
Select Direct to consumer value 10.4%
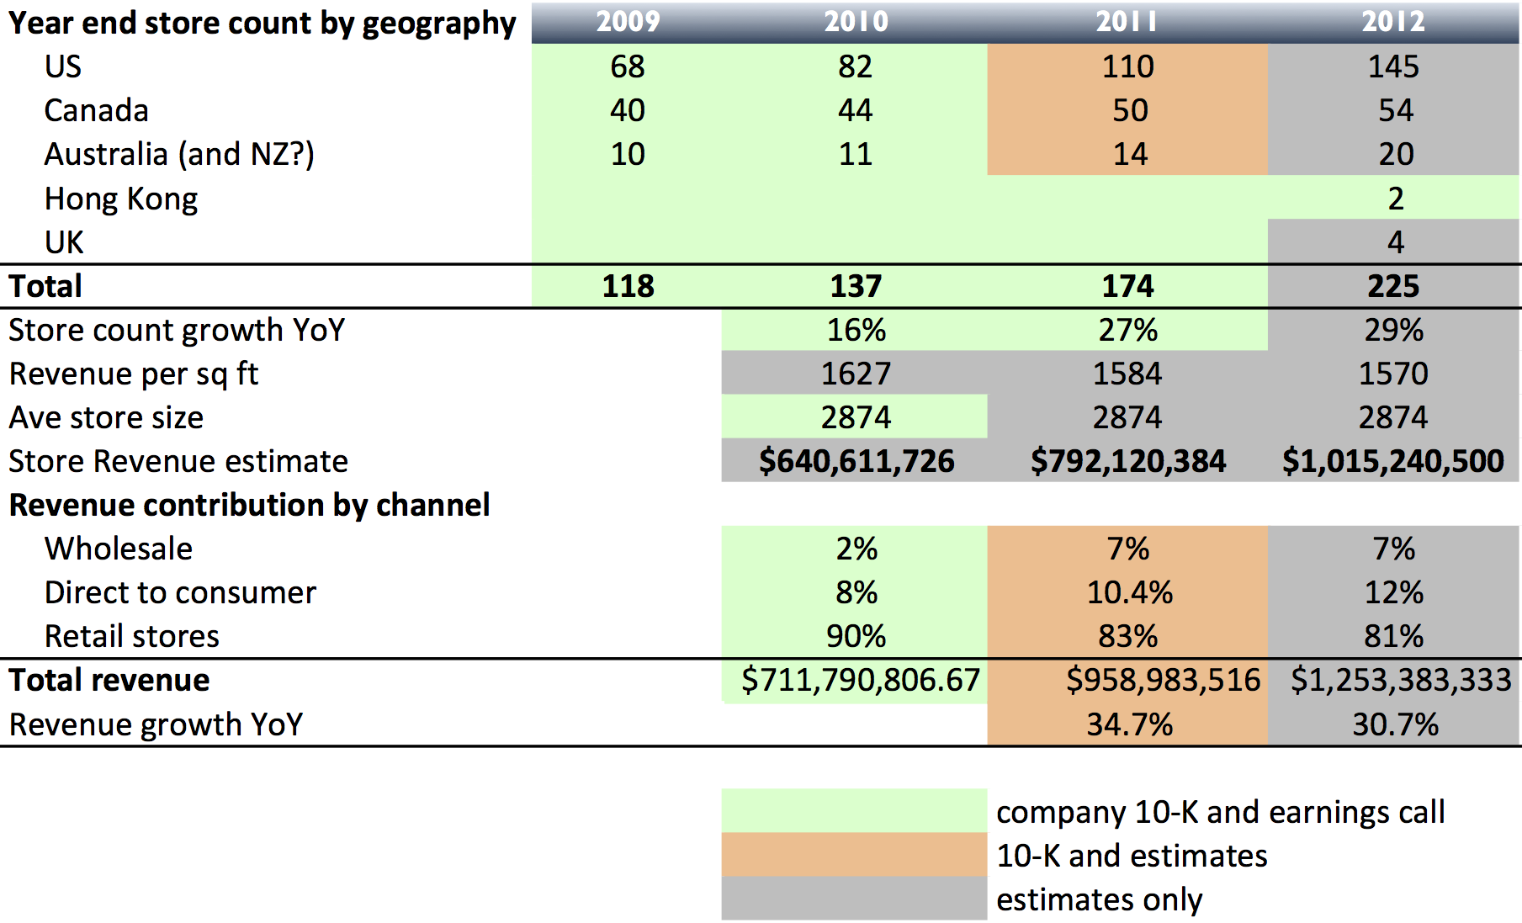(1130, 592)
